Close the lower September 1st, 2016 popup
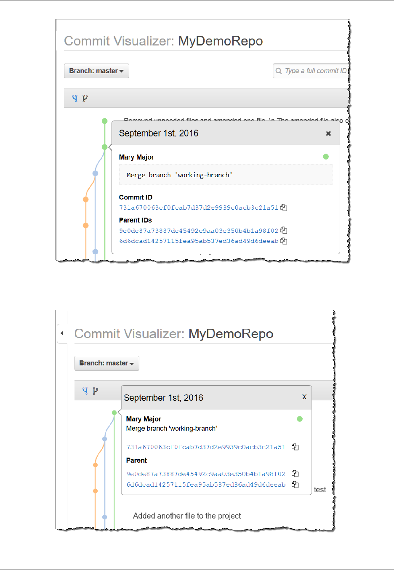Viewport: 394px width, 570px height. click(x=304, y=397)
